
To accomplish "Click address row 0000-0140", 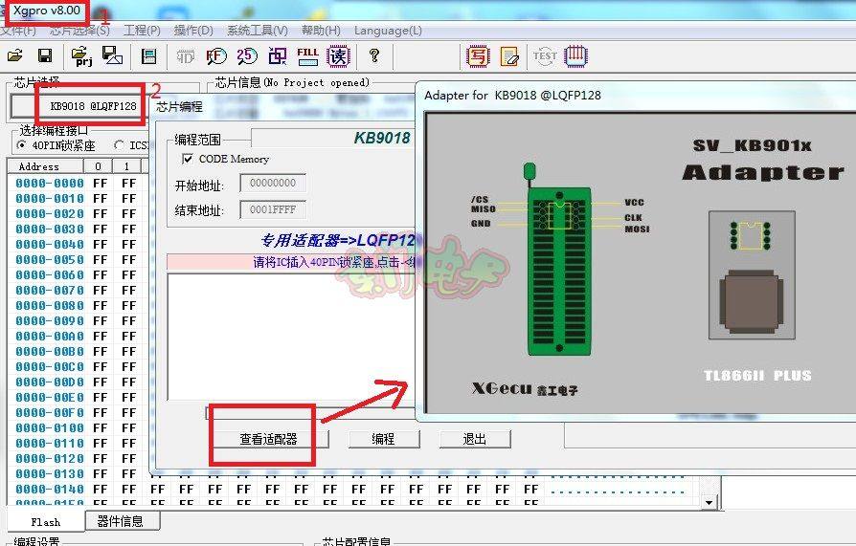I will point(50,489).
